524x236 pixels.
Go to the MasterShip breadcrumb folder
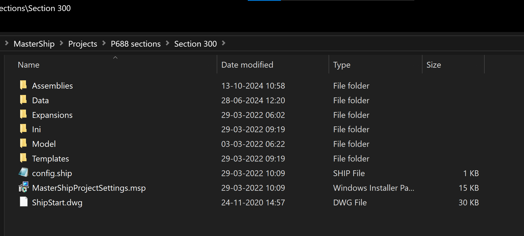point(34,44)
